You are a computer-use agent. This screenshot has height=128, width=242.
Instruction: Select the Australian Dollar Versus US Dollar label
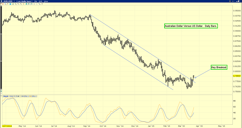pyautogui.click(x=191, y=27)
